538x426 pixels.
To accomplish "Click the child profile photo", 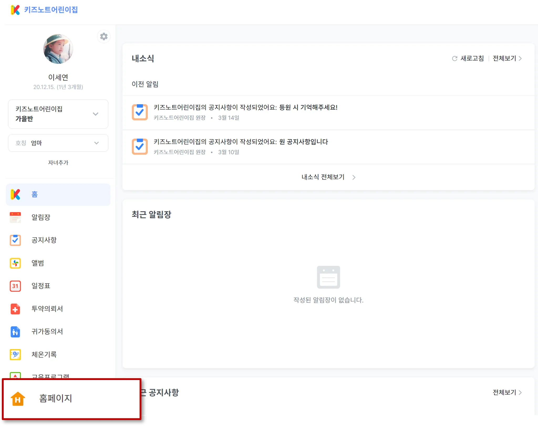I will click(x=58, y=49).
